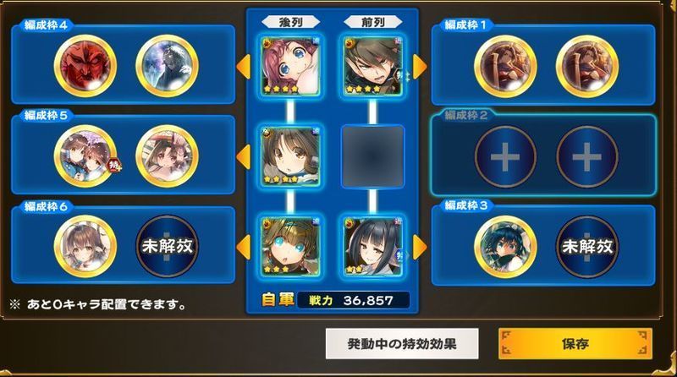Click the 未解放 locked slot in 編成枠6
Image resolution: width=677 pixels, height=377 pixels.
pyautogui.click(x=167, y=246)
